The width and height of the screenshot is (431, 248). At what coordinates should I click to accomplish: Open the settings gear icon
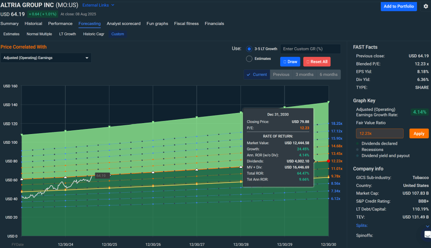pyautogui.click(x=426, y=6)
